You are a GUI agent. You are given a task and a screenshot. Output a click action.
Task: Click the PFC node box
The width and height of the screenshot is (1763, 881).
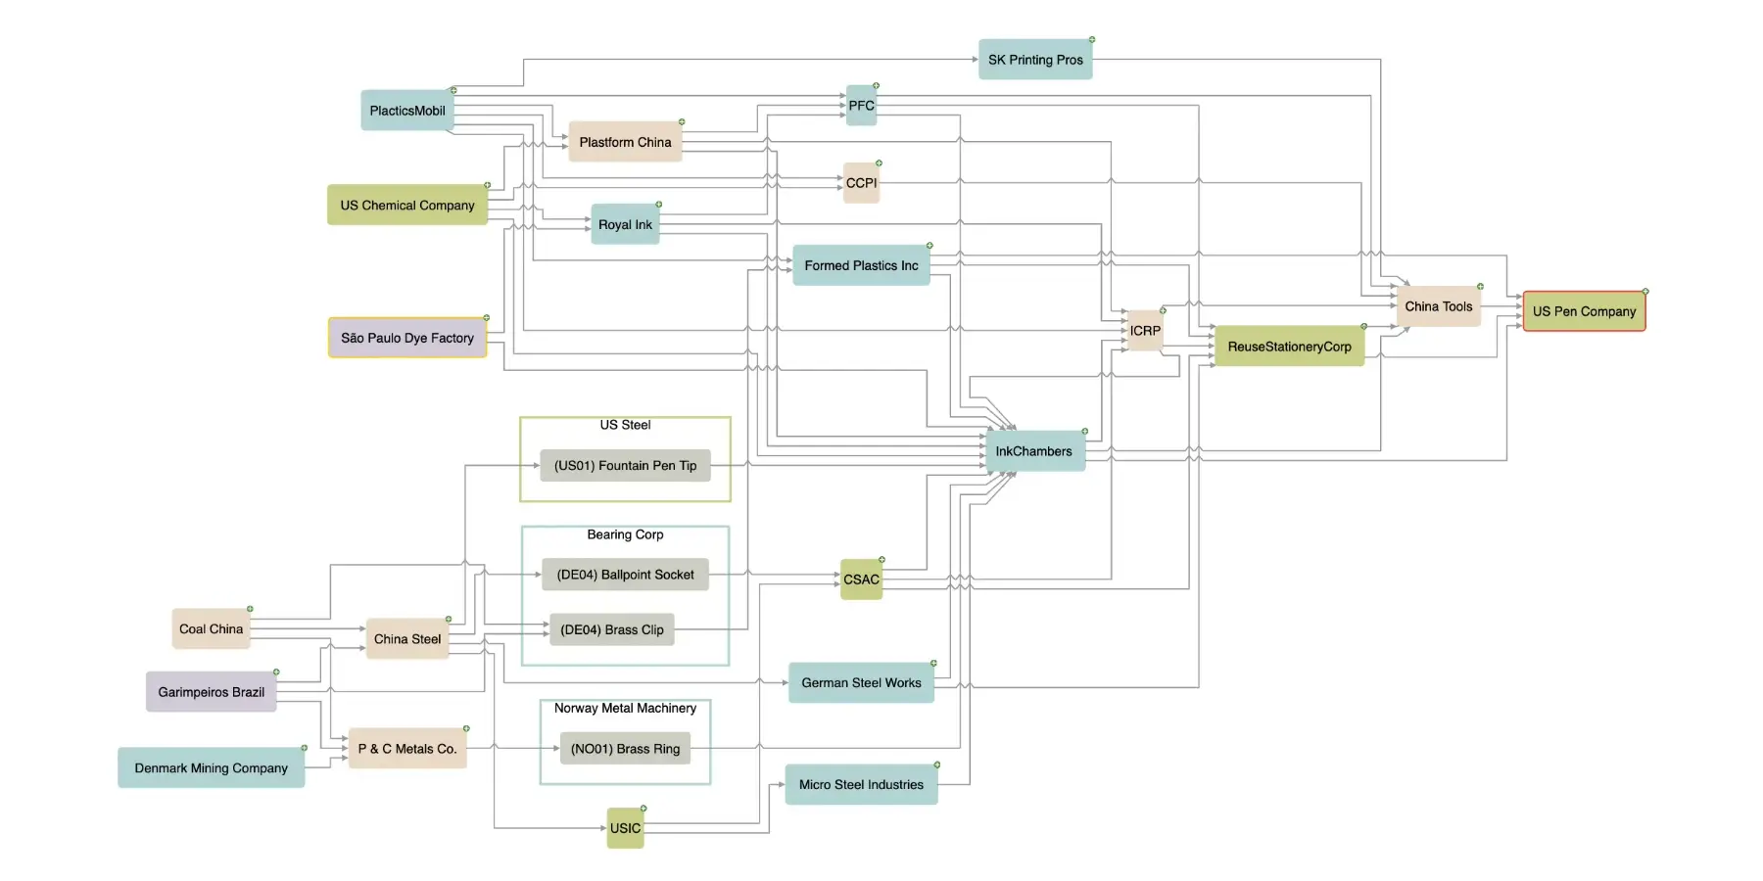tap(861, 106)
